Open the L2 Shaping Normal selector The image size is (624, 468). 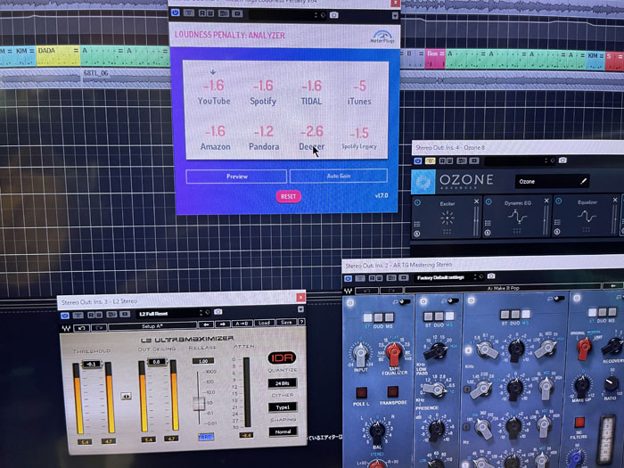pyautogui.click(x=283, y=431)
